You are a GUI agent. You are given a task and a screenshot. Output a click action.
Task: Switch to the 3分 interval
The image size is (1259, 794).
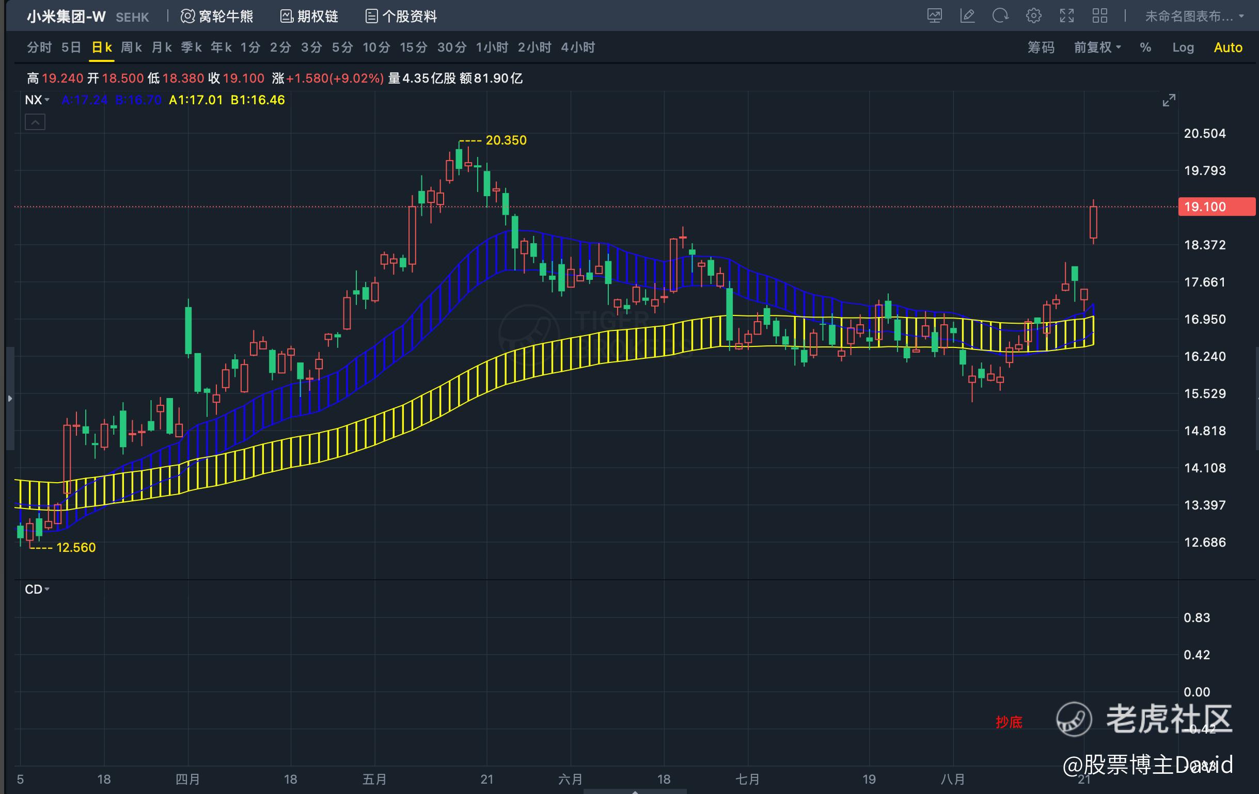click(x=311, y=47)
